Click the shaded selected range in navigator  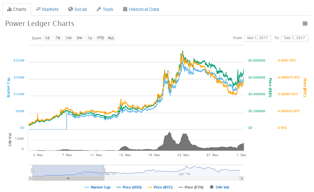(x=68, y=171)
